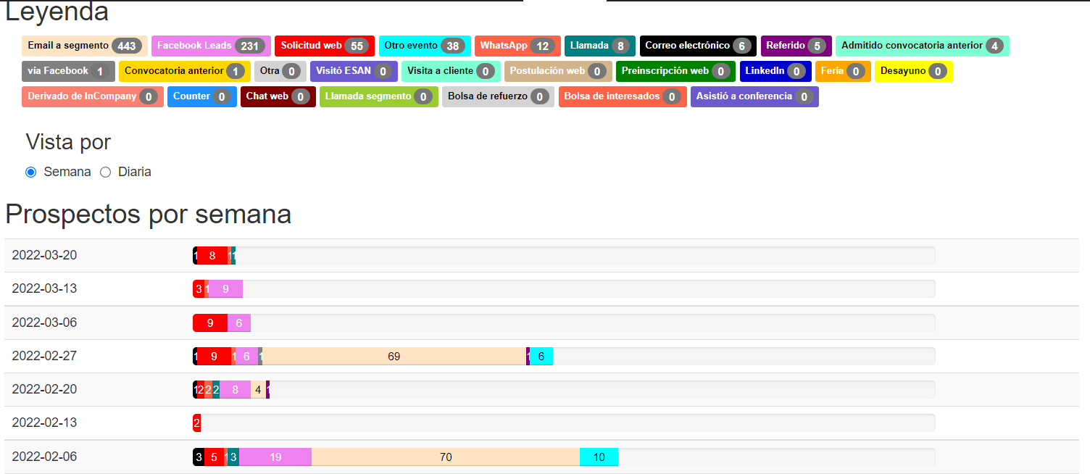Click the 2022-02-27 week label

44,356
